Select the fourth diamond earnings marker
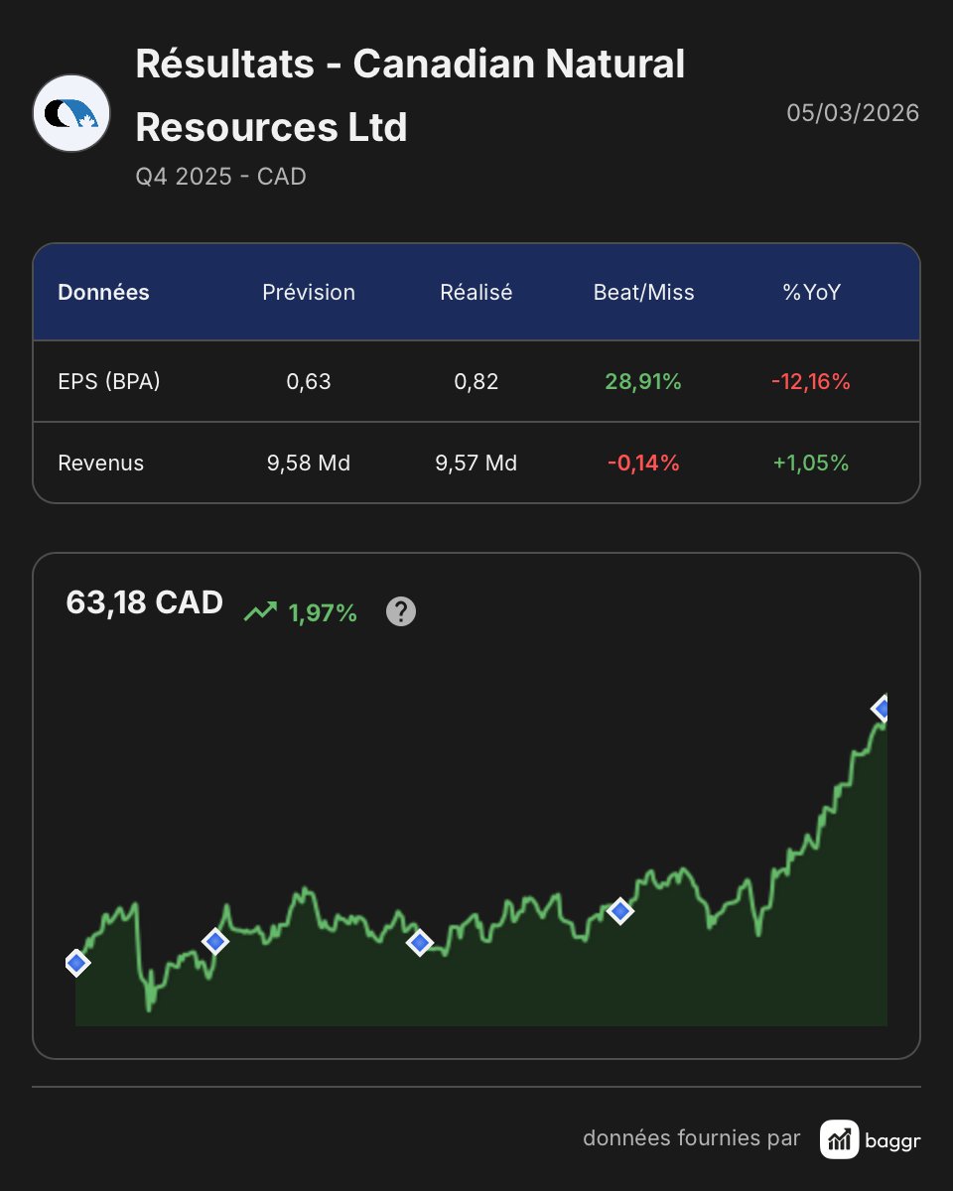This screenshot has height=1191, width=953. click(620, 910)
